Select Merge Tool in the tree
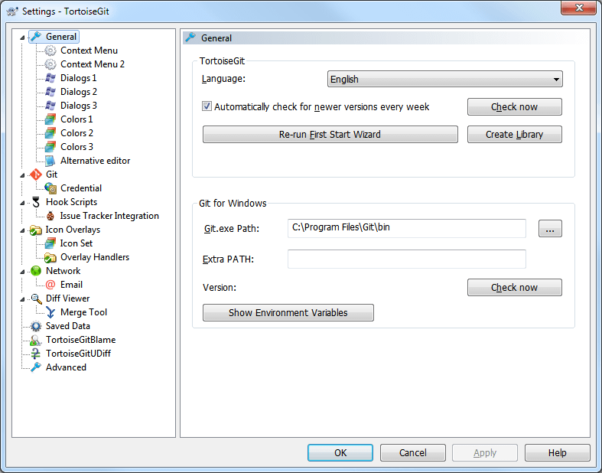Viewport: 602px width, 473px height. [x=83, y=312]
